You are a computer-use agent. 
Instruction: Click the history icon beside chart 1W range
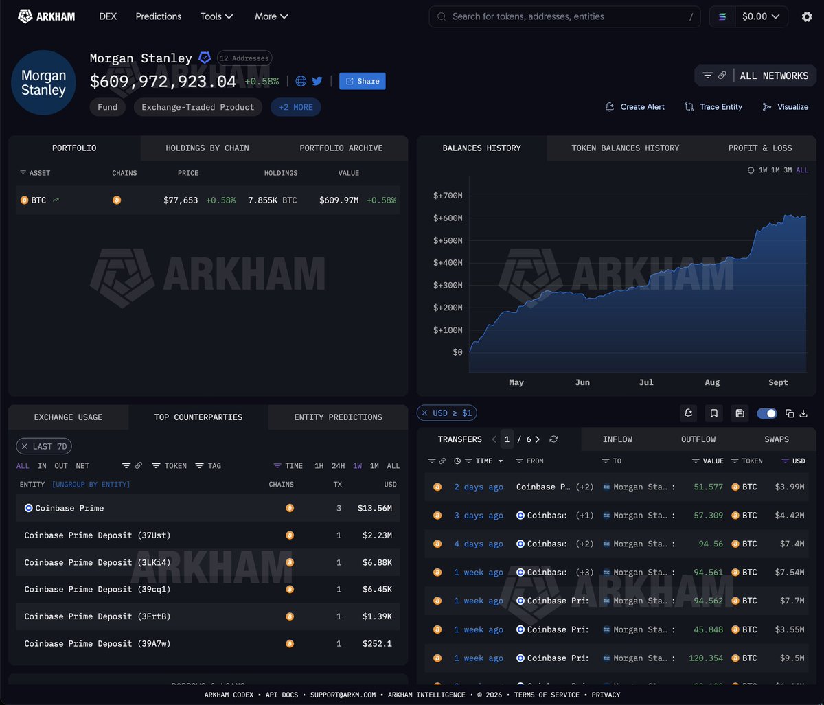(x=751, y=170)
